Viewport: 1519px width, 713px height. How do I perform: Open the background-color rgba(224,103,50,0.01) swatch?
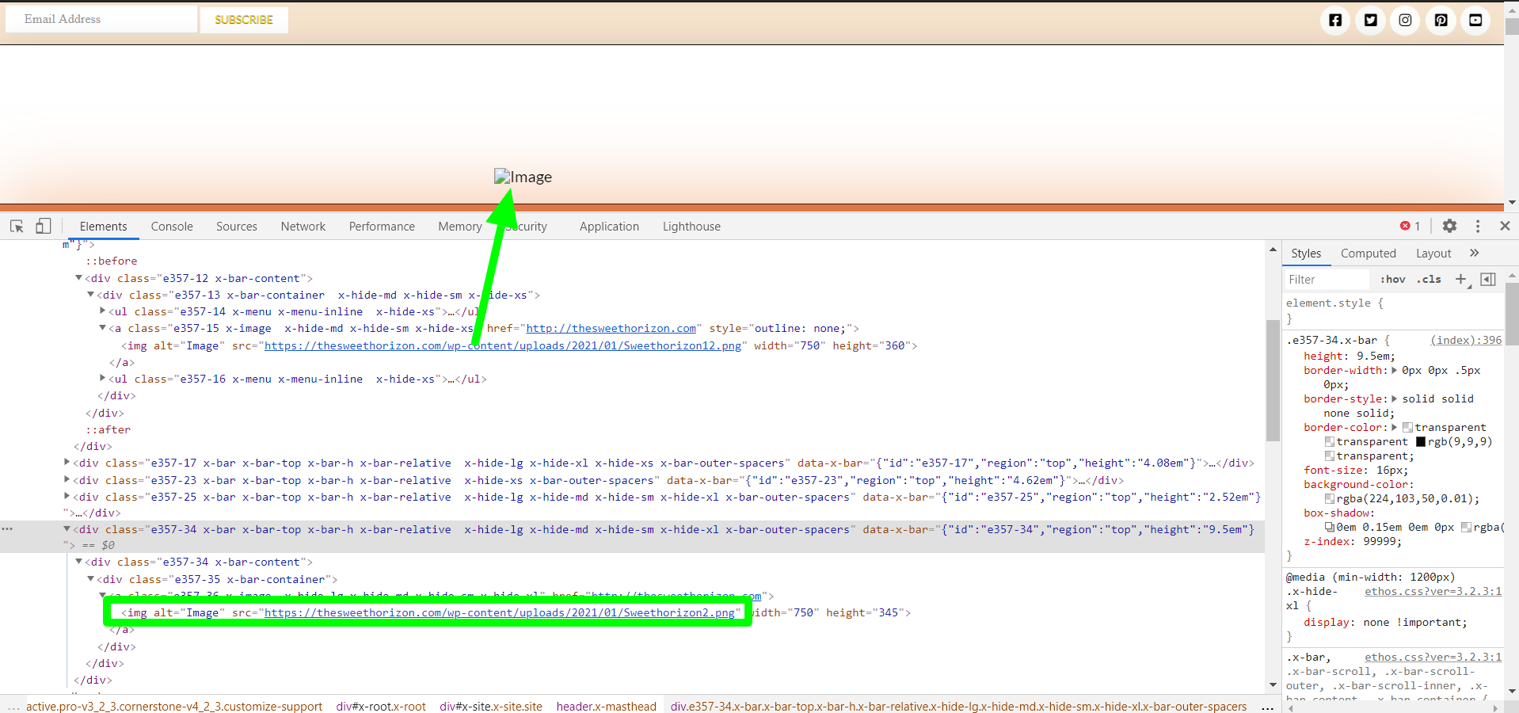(x=1330, y=499)
